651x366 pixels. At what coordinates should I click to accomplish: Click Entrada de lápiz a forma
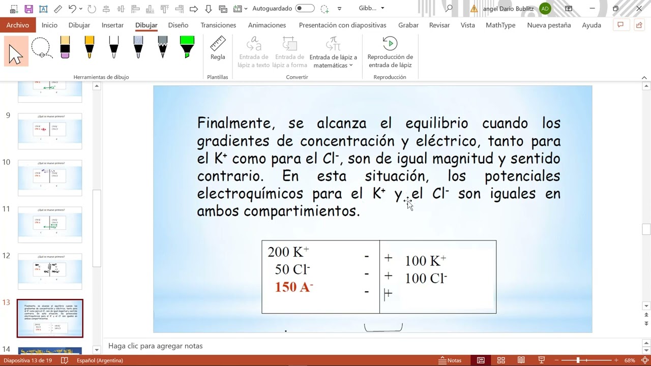click(x=289, y=52)
